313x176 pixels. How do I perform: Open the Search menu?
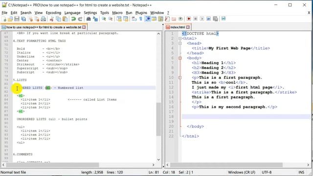coord(26,13)
